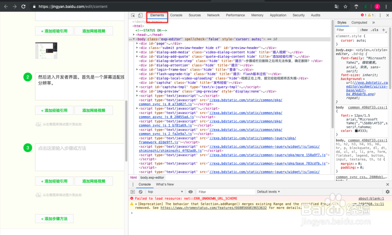Select html in the breadcrumb

pyautogui.click(x=134, y=177)
